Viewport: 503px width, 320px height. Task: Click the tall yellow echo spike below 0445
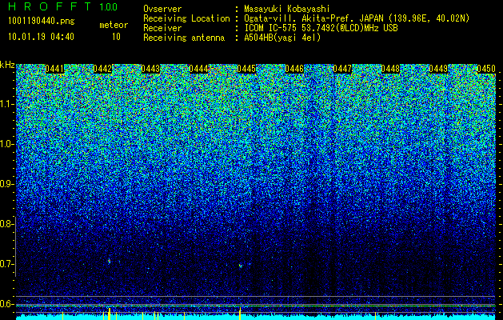[240, 314]
